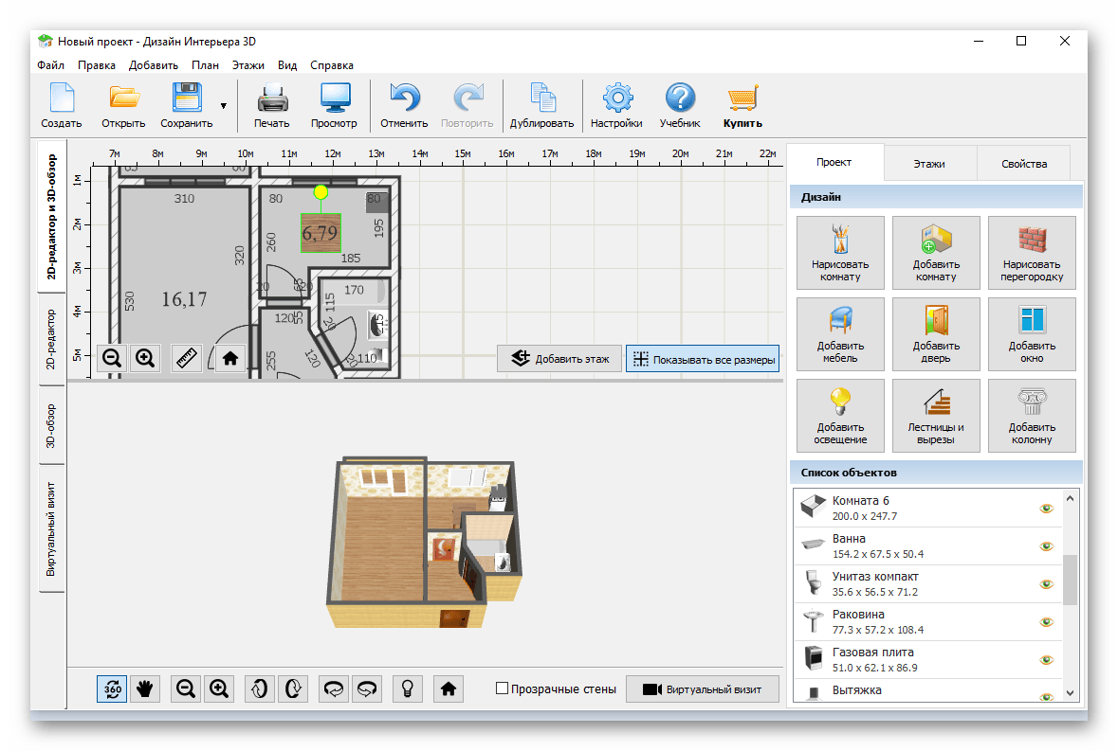This screenshot has height=751, width=1118.
Task: Toggle visibility of Комната 6
Action: pos(1046,509)
